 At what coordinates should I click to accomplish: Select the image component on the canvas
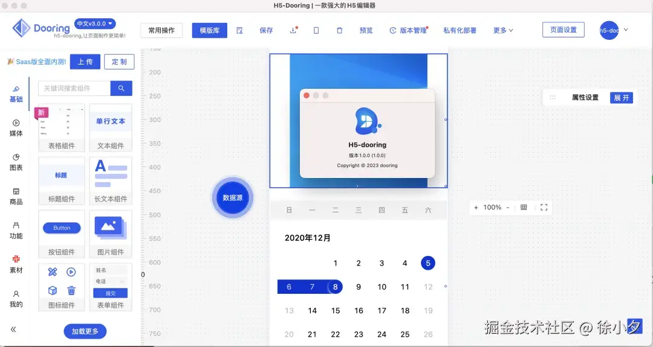point(359,121)
